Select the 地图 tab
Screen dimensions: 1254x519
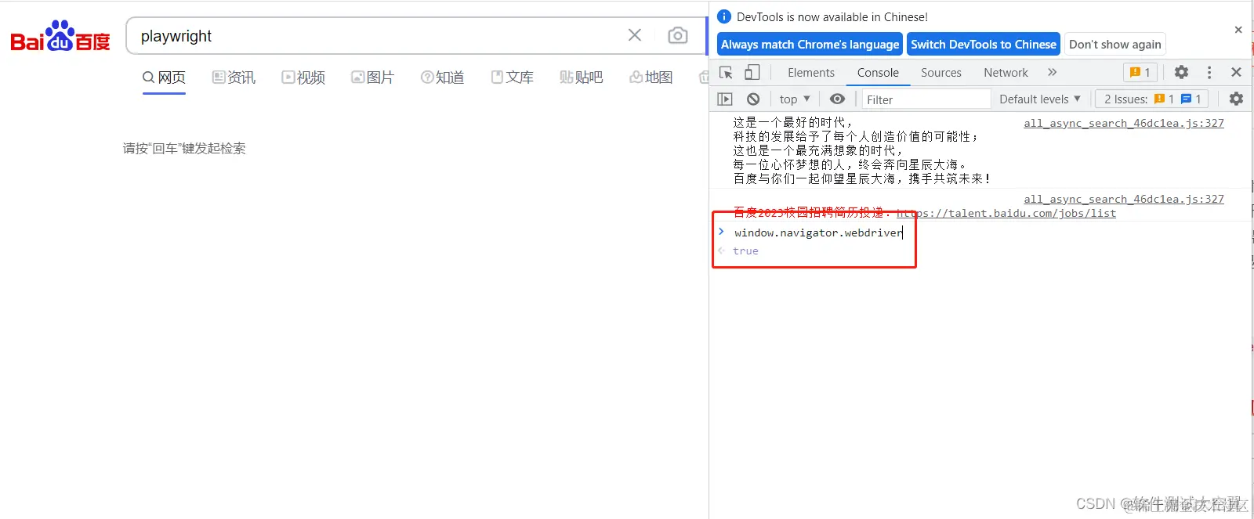(x=651, y=77)
